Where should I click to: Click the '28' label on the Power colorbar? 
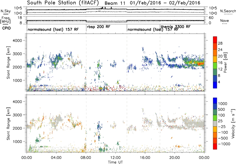220,43
